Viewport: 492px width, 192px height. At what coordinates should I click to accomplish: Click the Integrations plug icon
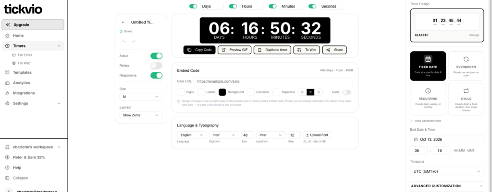[7, 93]
